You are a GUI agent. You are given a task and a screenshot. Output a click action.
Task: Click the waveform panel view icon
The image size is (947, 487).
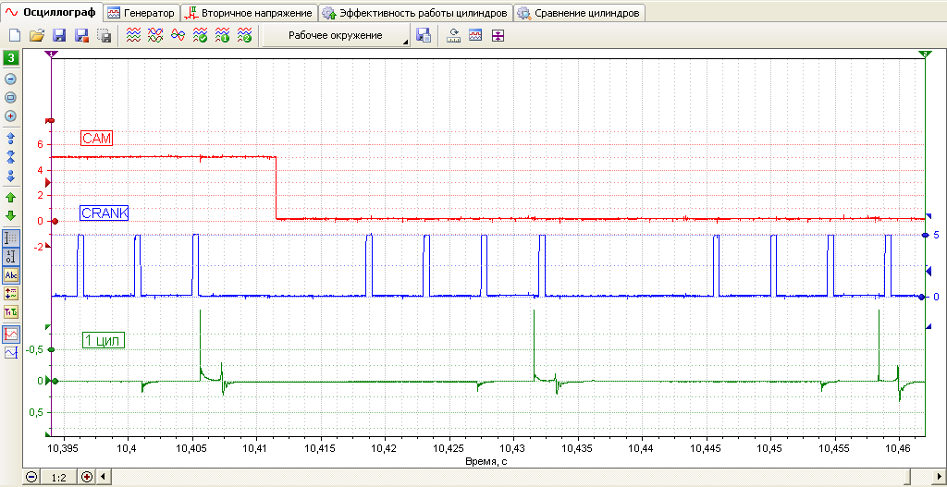point(475,36)
